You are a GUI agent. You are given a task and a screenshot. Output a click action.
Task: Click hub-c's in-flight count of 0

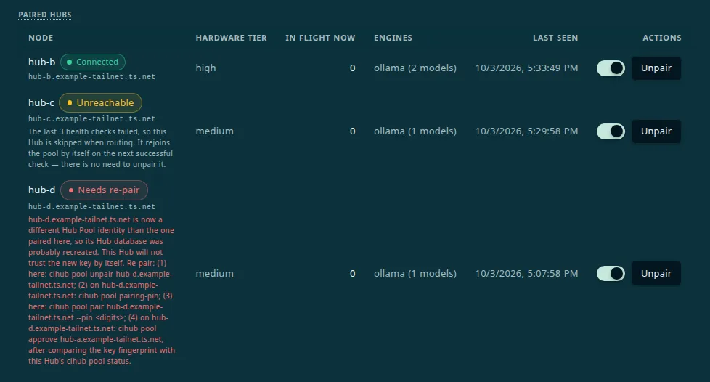click(352, 131)
